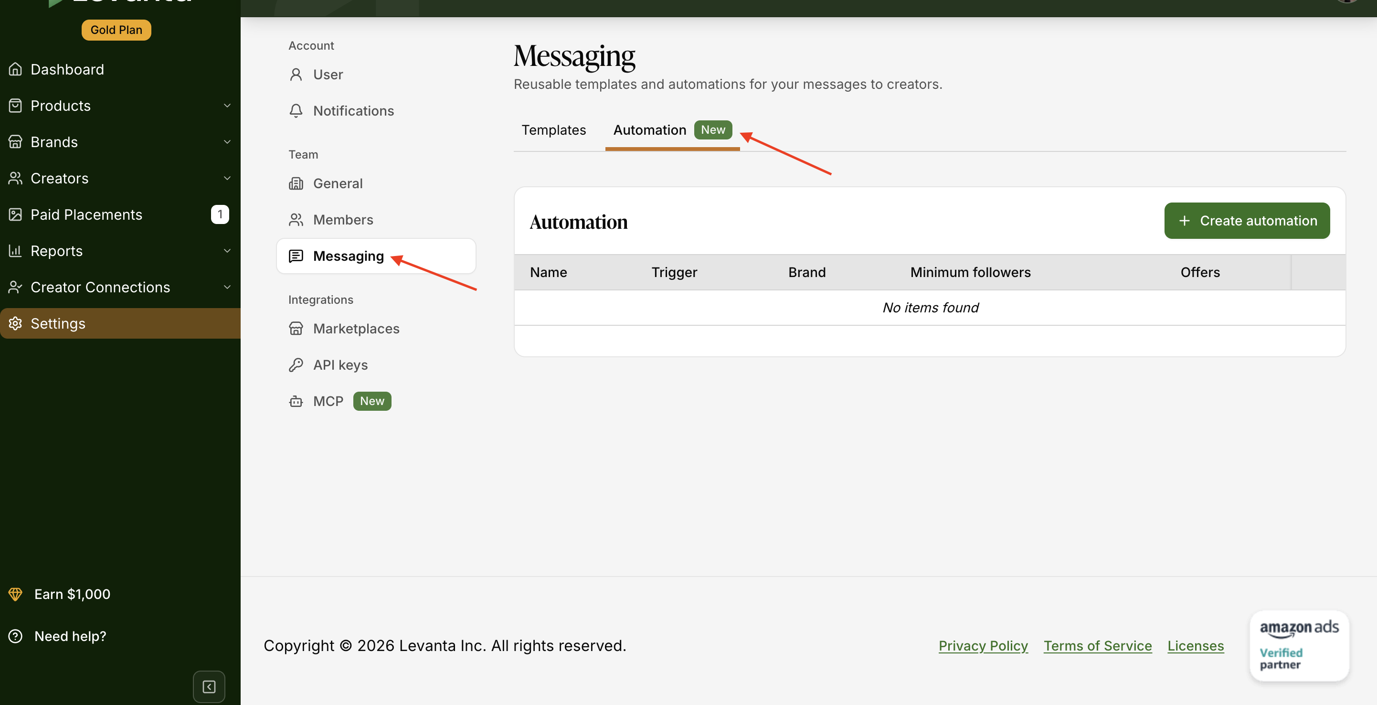This screenshot has height=705, width=1377.
Task: Open Messaging settings item
Action: 376,256
